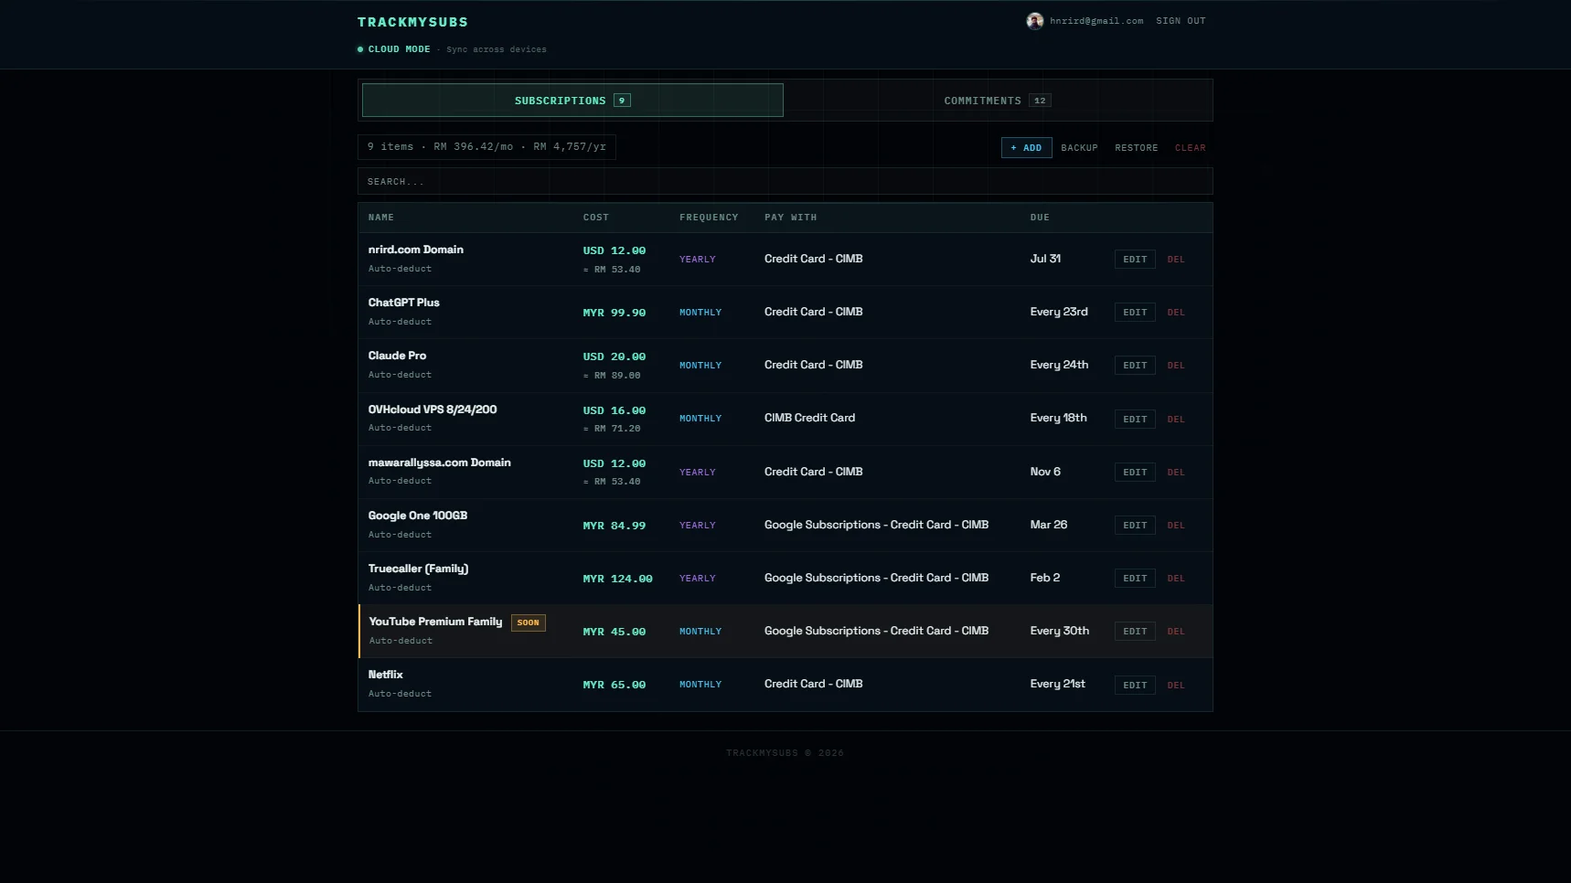
Task: Click the Pay With column header
Action: pyautogui.click(x=791, y=218)
